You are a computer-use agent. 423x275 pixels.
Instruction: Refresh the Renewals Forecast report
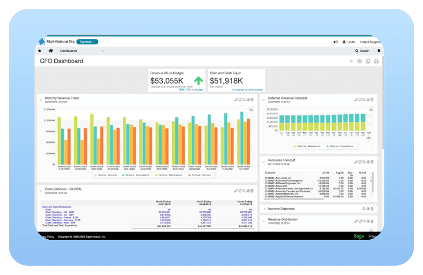(x=360, y=162)
